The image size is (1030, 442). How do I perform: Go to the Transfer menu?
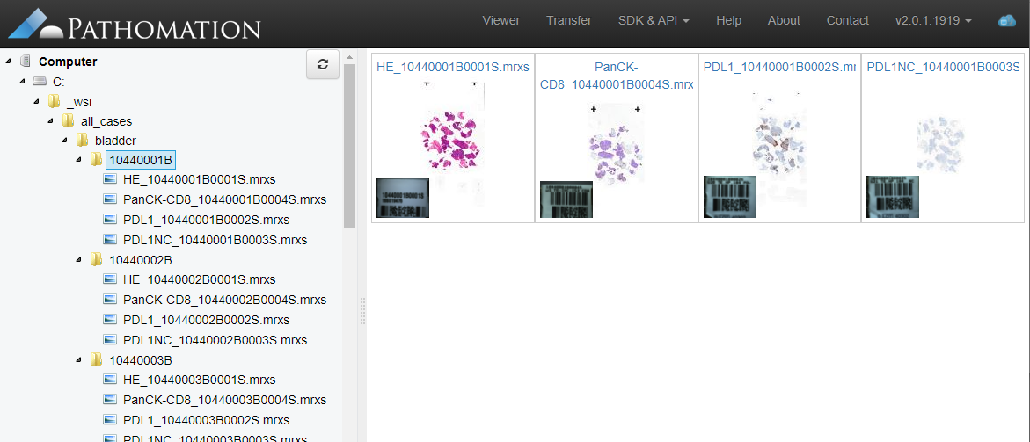tap(568, 20)
